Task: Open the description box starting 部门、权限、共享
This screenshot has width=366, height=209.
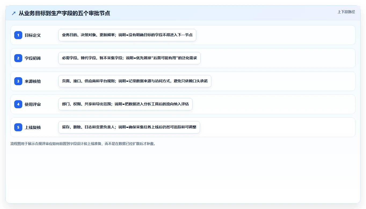Action: coord(125,104)
